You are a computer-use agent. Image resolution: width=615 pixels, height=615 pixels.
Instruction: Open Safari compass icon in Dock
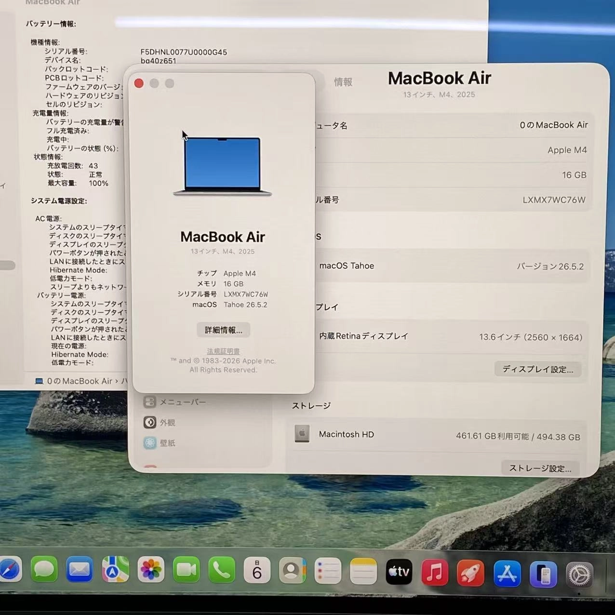point(10,570)
